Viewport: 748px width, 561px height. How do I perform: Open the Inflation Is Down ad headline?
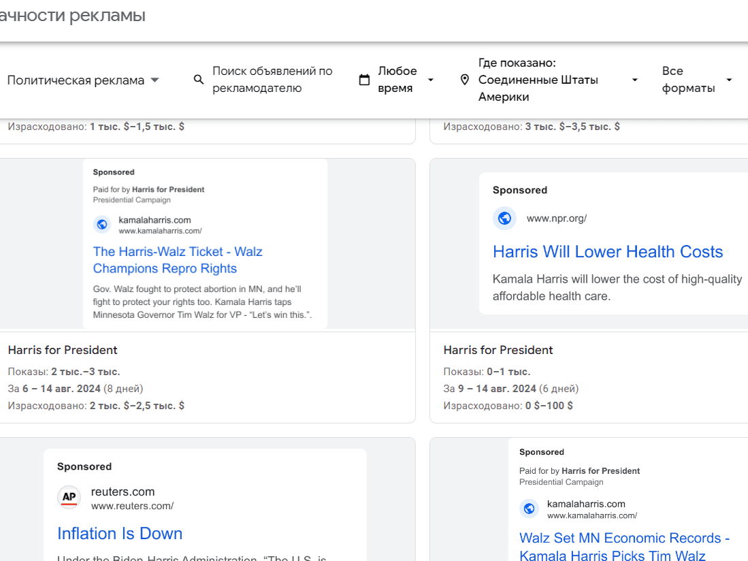[x=120, y=533]
